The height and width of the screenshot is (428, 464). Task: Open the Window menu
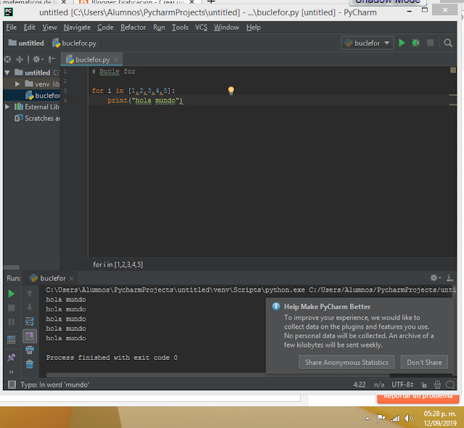[226, 28]
